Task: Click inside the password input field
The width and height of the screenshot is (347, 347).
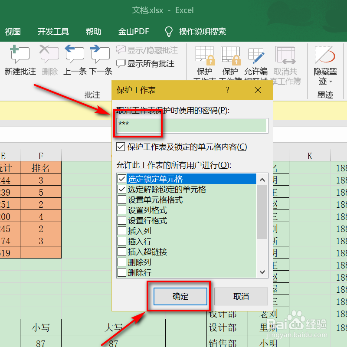Action: pos(191,126)
